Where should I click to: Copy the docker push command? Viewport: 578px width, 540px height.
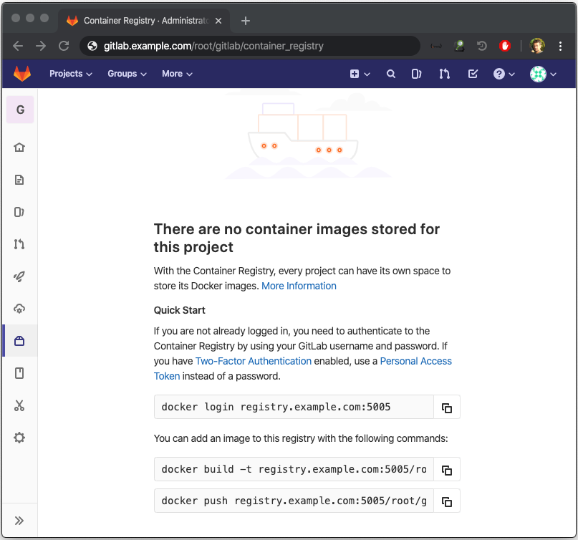click(446, 501)
